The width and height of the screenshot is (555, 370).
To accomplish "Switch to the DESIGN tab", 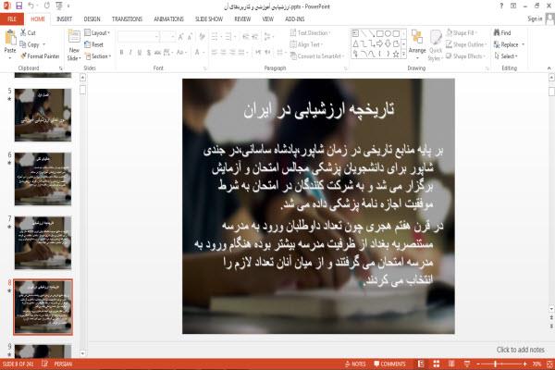I will [92, 19].
